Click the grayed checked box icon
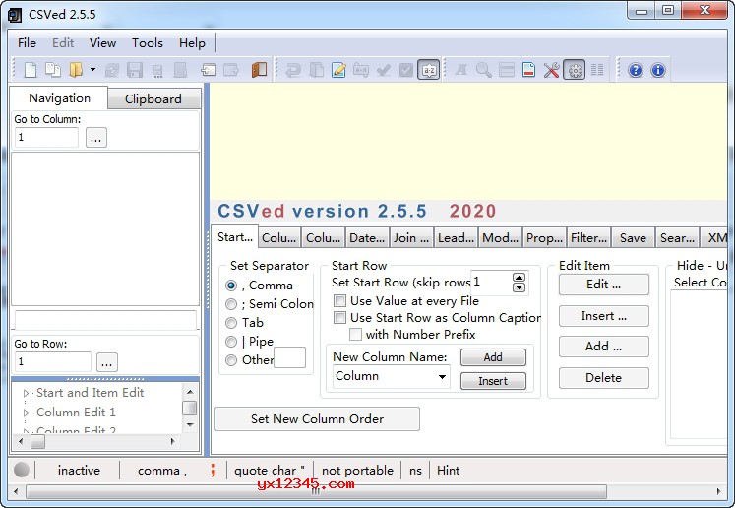This screenshot has height=508, width=735. tap(406, 70)
